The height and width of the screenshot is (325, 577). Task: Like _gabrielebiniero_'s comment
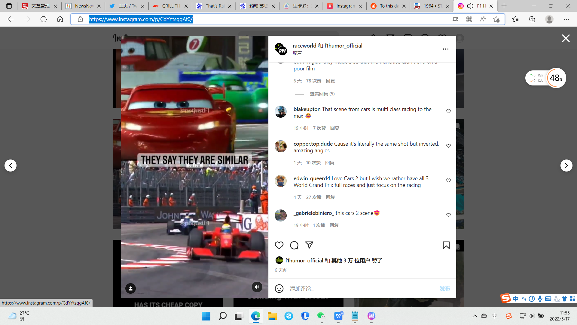(448, 215)
